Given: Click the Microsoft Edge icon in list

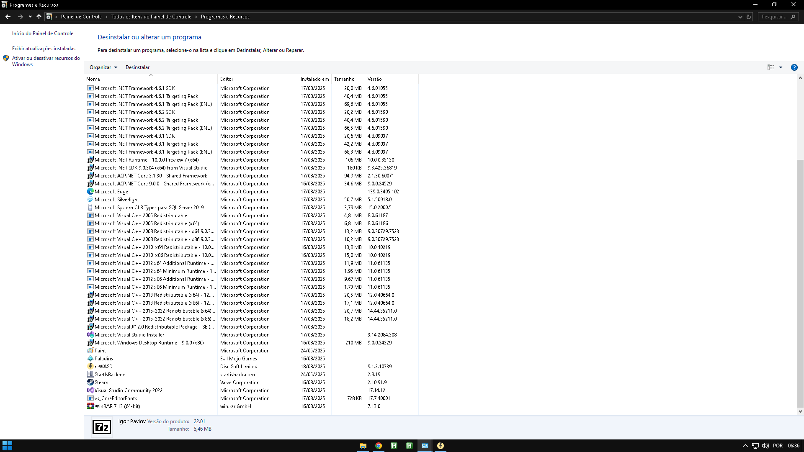Looking at the screenshot, I should point(90,191).
